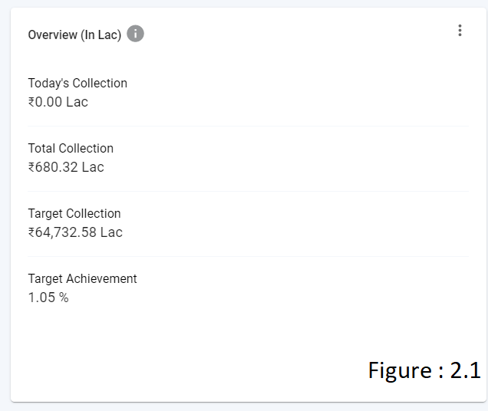Click the divider below Today's Collection value

tap(248, 126)
